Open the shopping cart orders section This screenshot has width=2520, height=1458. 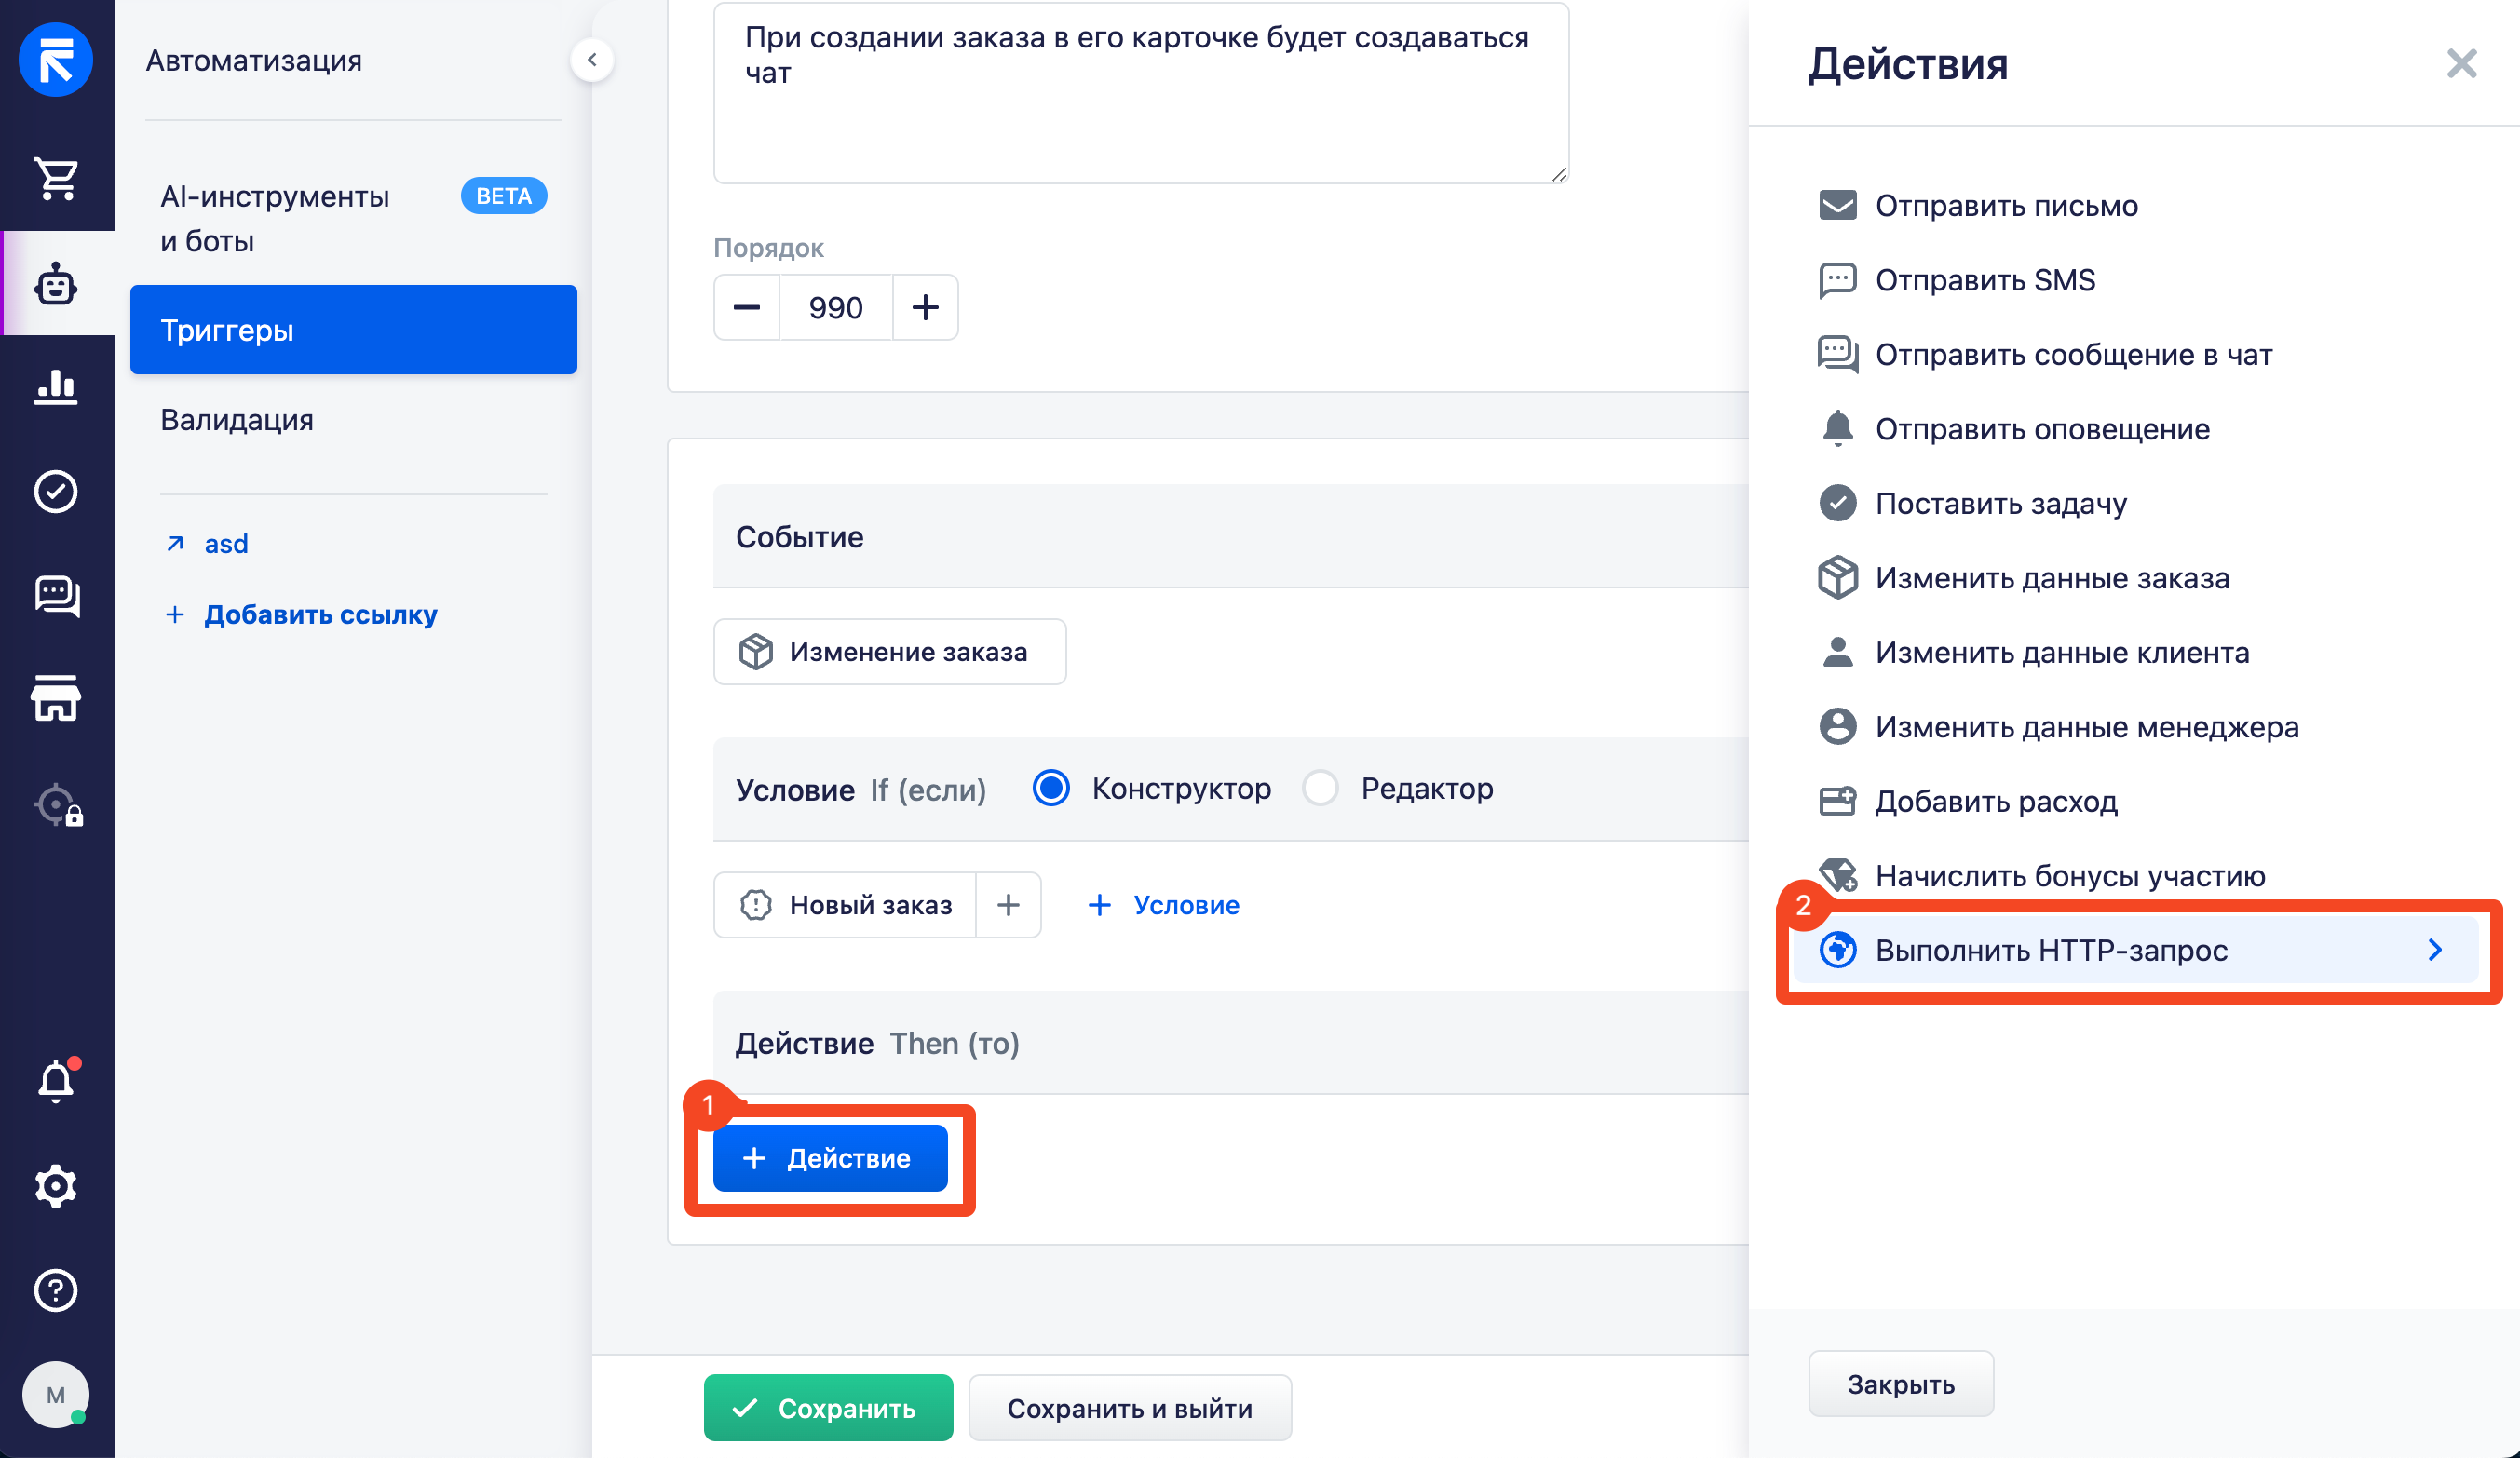[57, 180]
